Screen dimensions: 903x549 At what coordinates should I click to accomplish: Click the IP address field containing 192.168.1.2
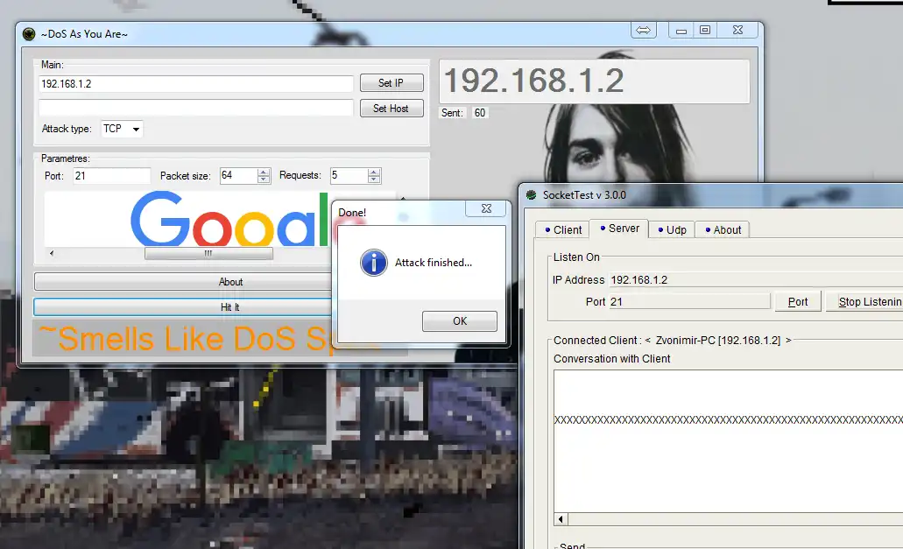196,83
